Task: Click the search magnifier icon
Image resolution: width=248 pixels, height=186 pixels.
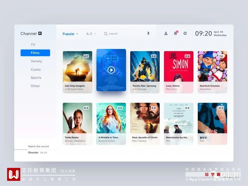Action: tap(106, 34)
